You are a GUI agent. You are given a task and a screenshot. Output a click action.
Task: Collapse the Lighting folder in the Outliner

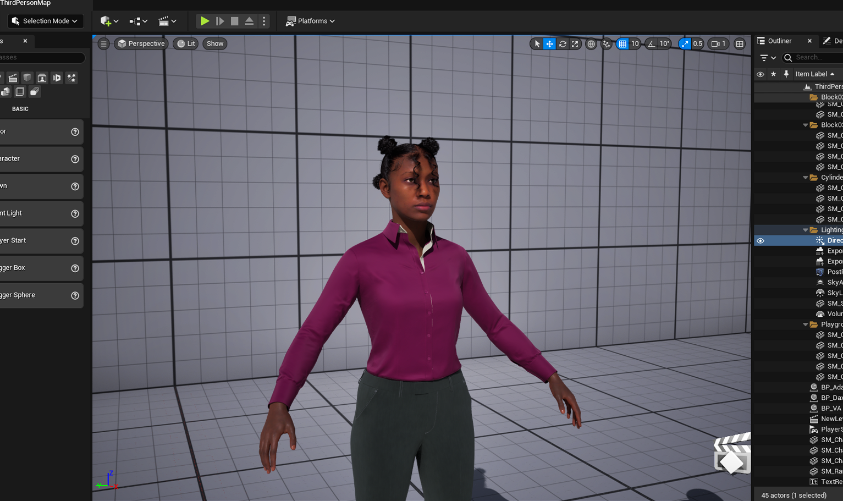[805, 230]
